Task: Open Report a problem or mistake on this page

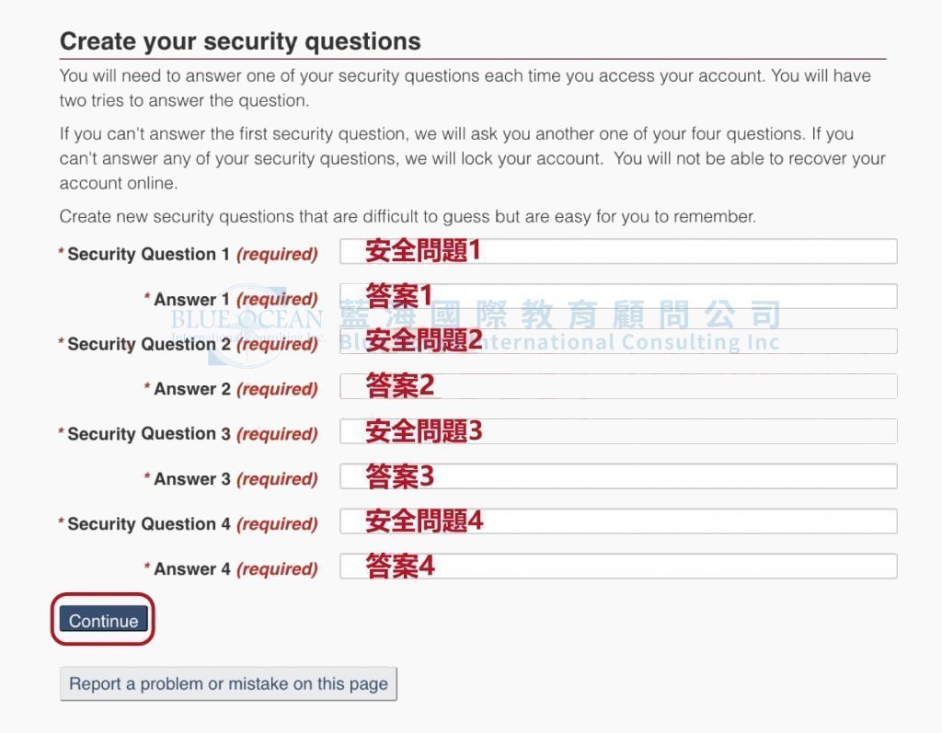Action: pyautogui.click(x=228, y=683)
